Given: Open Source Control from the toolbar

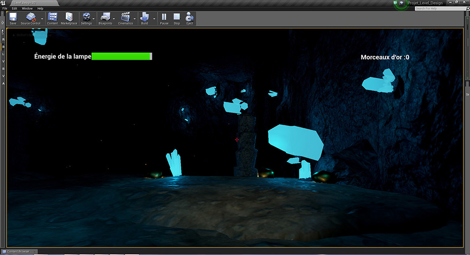Looking at the screenshot, I should pos(31,18).
